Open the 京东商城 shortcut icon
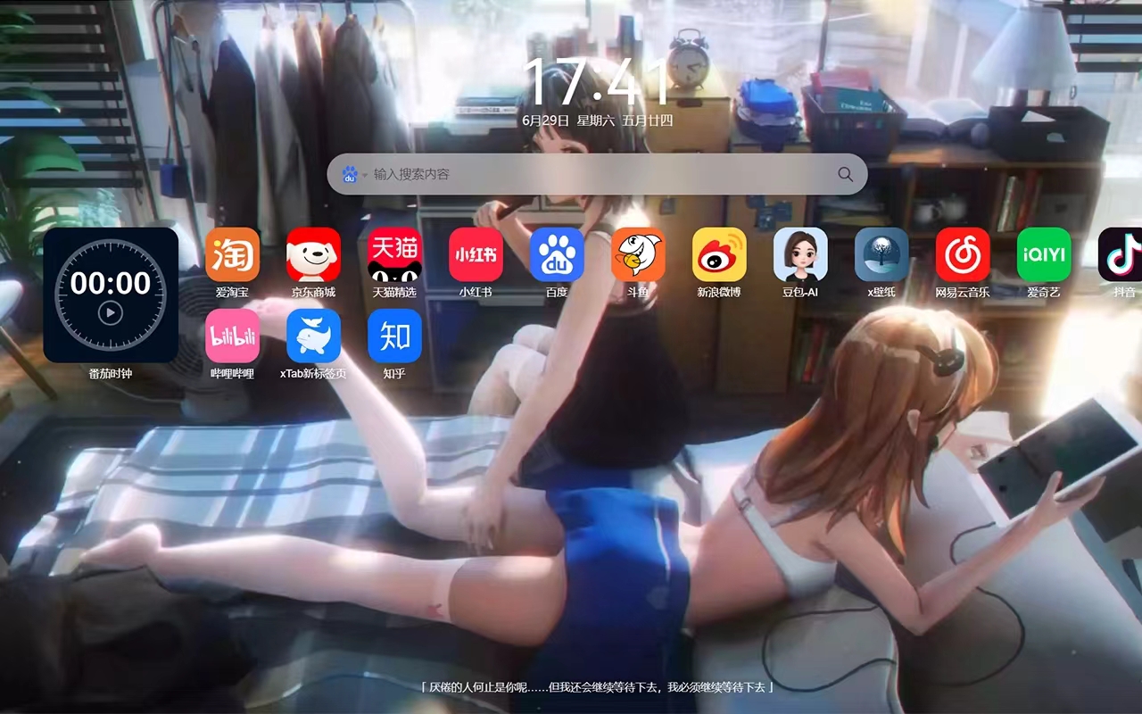The height and width of the screenshot is (714, 1142). click(x=313, y=254)
